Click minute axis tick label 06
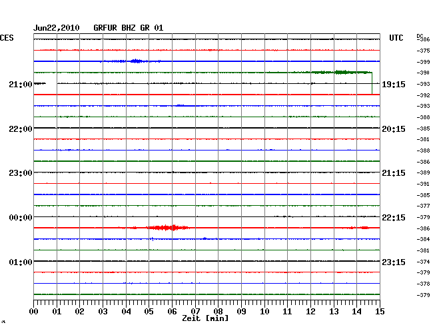This screenshot has width=433, height=329. click(x=172, y=312)
